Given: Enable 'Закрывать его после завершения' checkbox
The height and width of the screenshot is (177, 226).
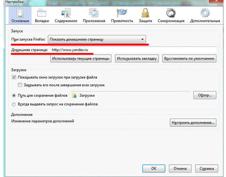Looking at the screenshot, I should pos(20,85).
